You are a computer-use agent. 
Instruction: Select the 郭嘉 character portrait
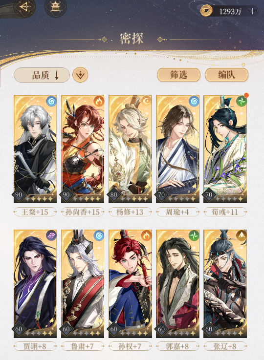[x=177, y=283]
